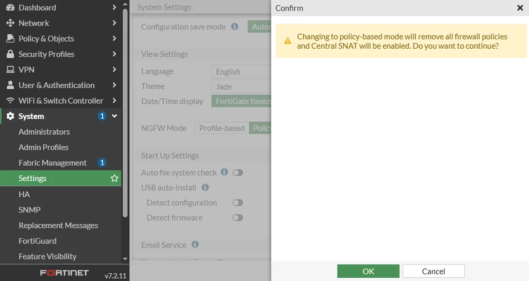Screen dimensions: 529x281
Task: Expand User & Authentication chevron
Action: (114, 85)
